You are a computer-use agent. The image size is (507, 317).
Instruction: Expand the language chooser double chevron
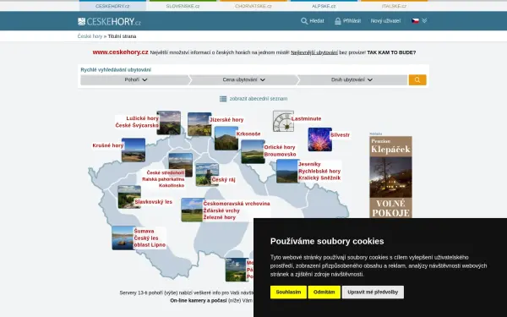coord(424,20)
